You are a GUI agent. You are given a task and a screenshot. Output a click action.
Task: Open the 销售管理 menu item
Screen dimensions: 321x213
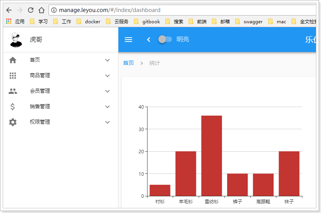click(x=40, y=107)
